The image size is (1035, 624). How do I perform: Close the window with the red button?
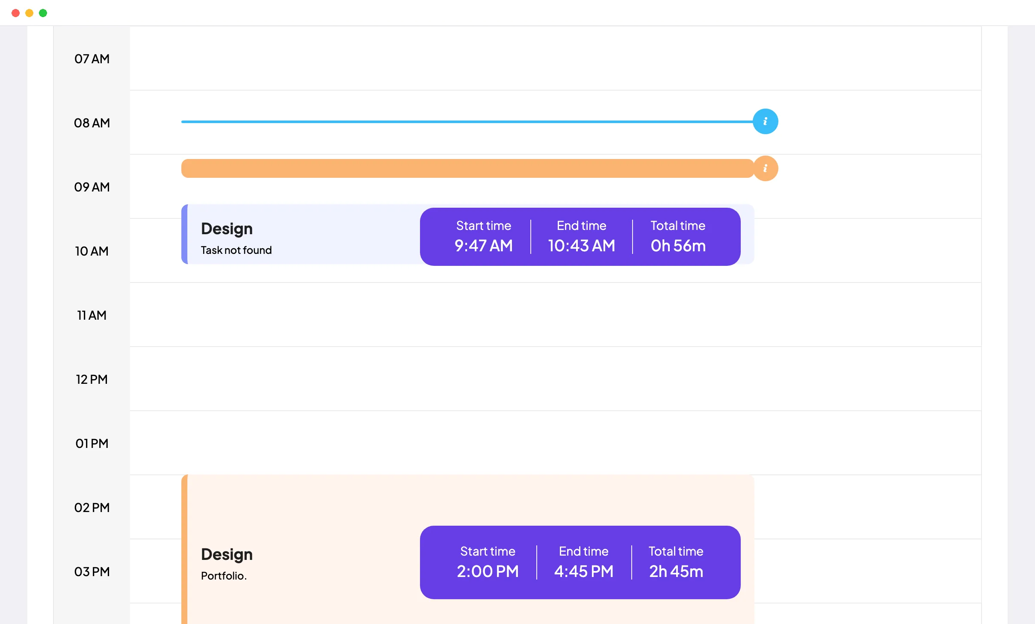pyautogui.click(x=15, y=13)
